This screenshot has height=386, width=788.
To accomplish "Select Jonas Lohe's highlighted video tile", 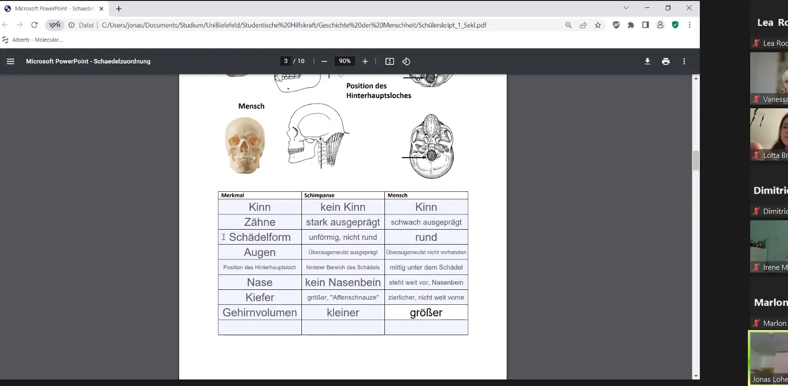I will click(768, 358).
